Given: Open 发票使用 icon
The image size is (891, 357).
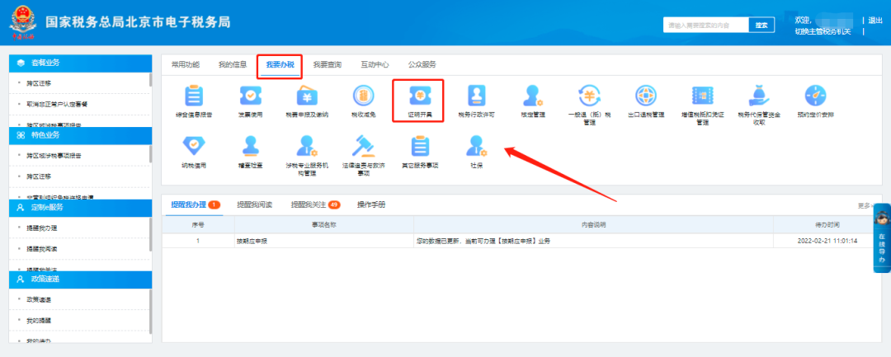Looking at the screenshot, I should tap(250, 96).
